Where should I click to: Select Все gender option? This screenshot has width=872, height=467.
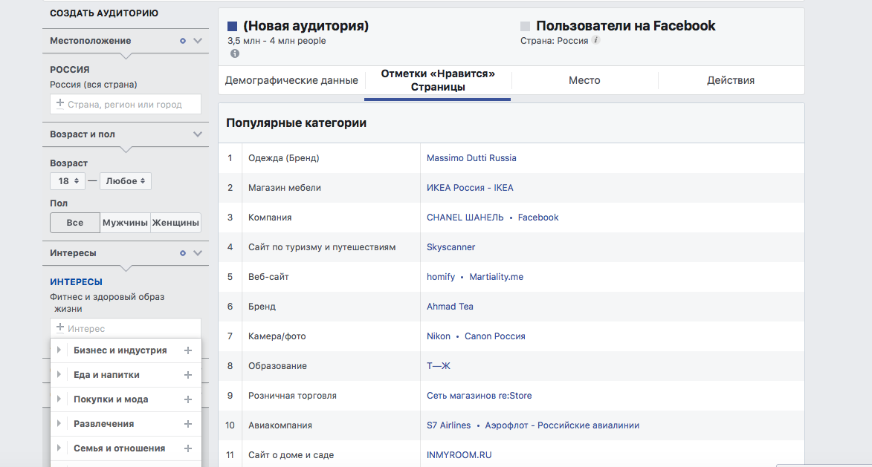click(x=75, y=223)
